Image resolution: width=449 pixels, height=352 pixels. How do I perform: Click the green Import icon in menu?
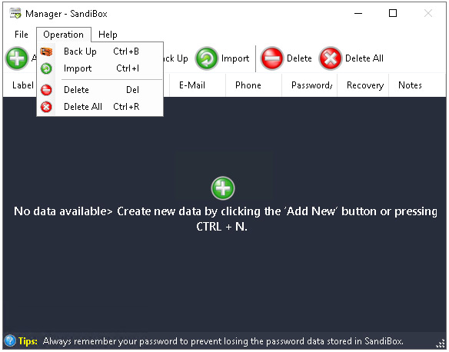click(46, 68)
